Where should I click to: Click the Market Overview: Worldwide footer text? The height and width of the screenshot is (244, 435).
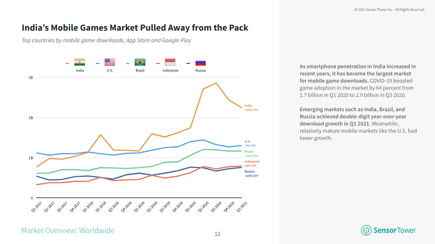coord(67,230)
